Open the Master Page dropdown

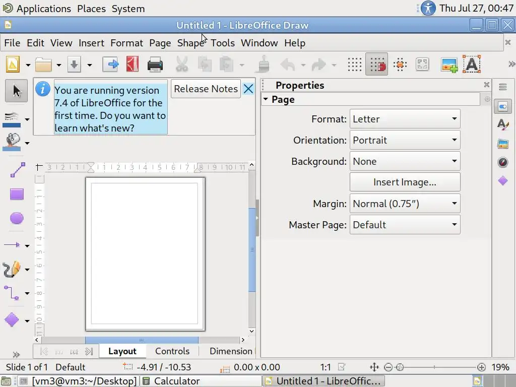click(405, 224)
